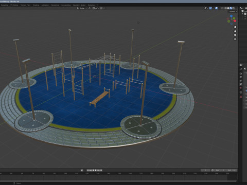Expand the overlays options dropdown arrow
247x185 pixels.
pos(219,8)
